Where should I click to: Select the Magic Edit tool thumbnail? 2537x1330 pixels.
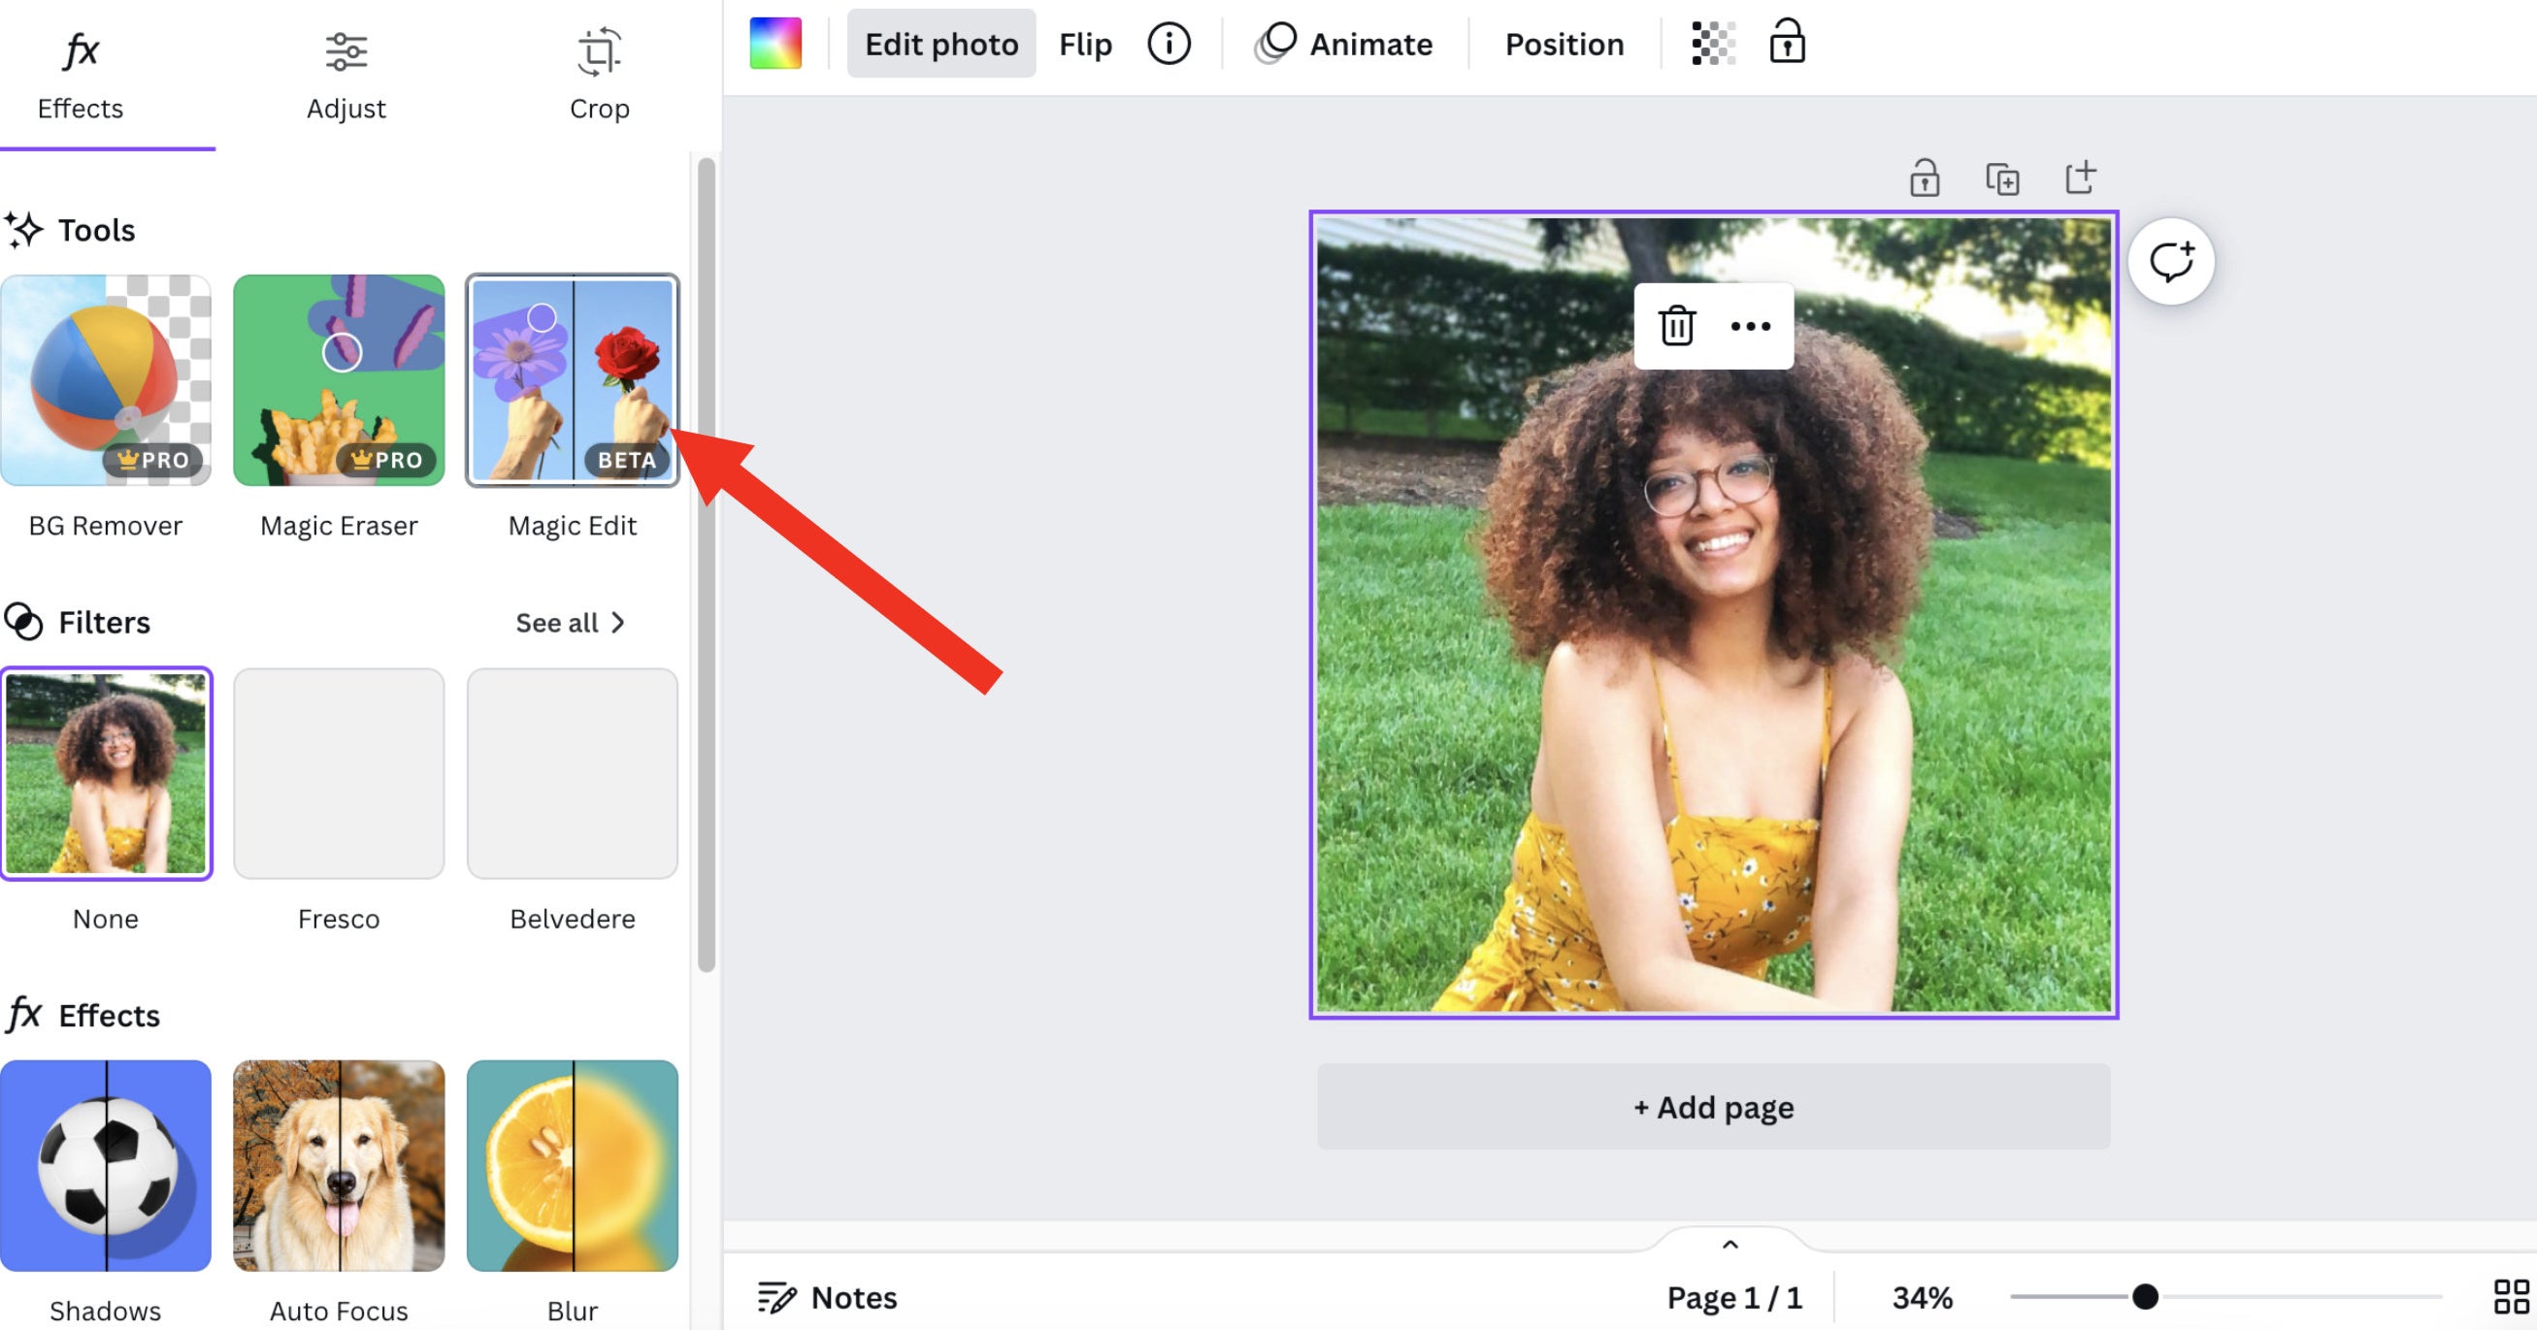point(573,380)
